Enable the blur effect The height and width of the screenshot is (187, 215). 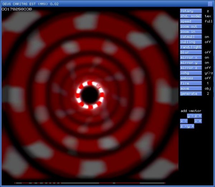tap(191, 52)
